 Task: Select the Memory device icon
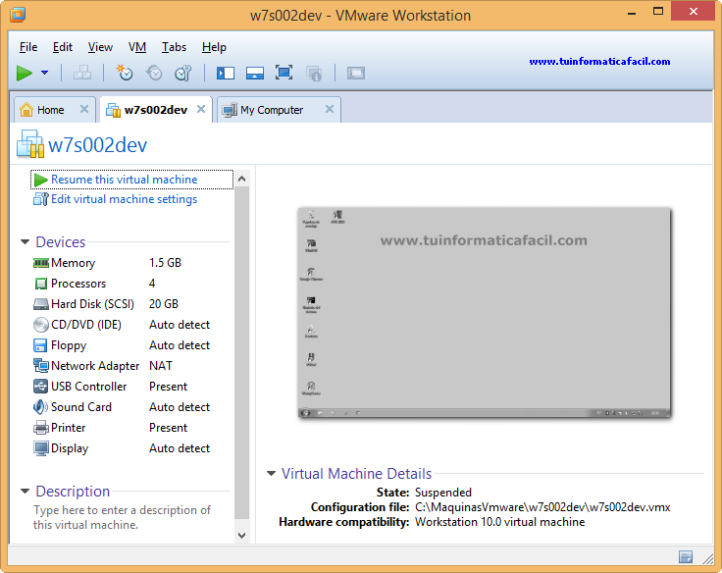[41, 263]
